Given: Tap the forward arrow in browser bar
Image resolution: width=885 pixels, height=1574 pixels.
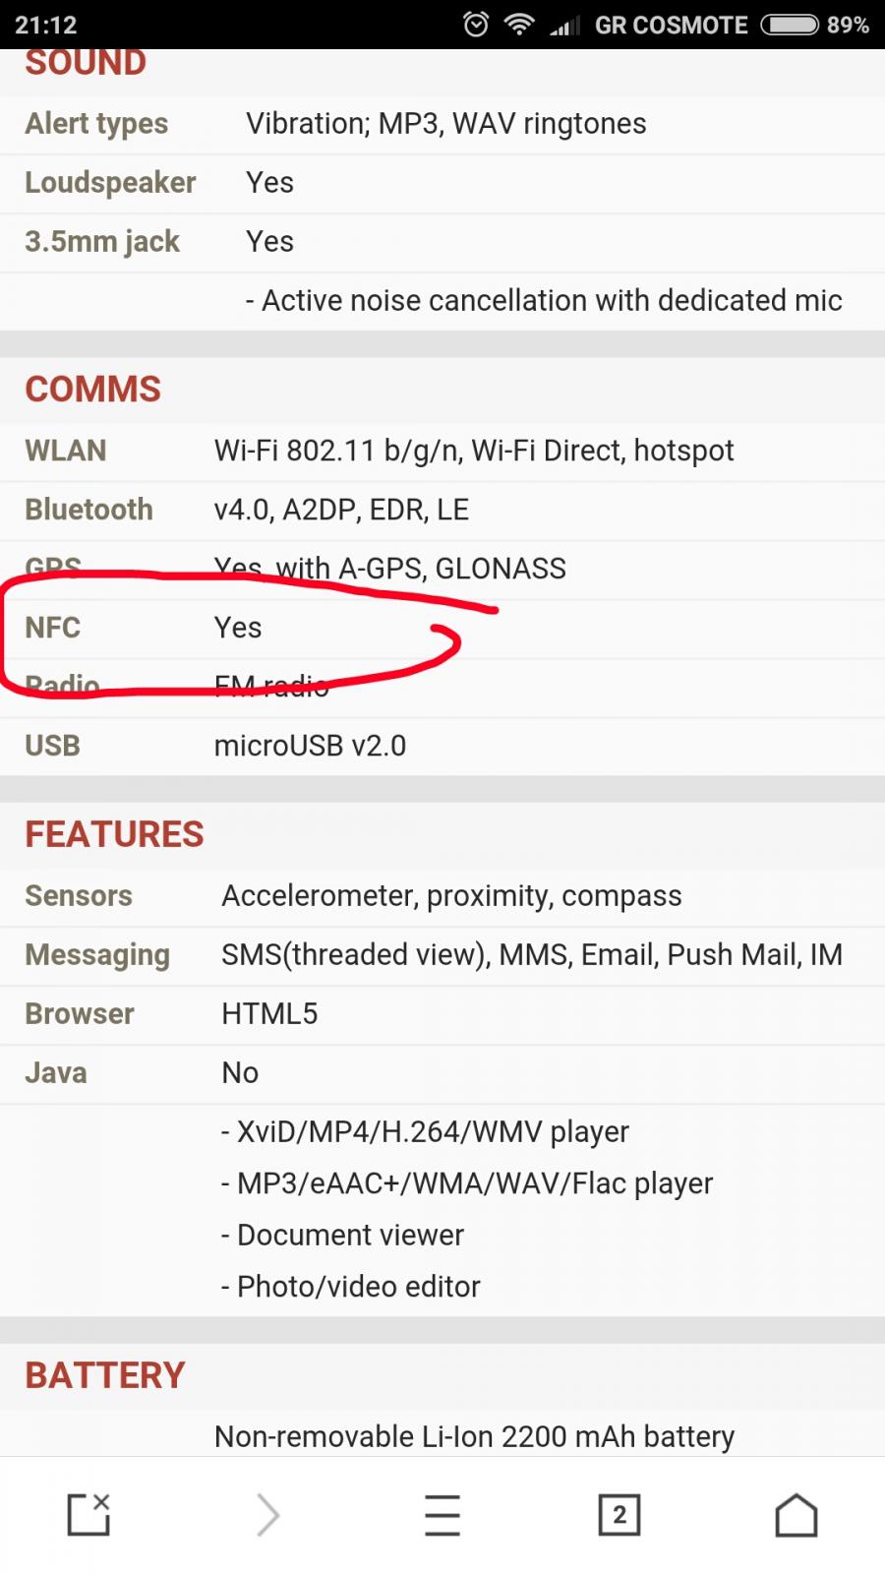Looking at the screenshot, I should [x=267, y=1514].
